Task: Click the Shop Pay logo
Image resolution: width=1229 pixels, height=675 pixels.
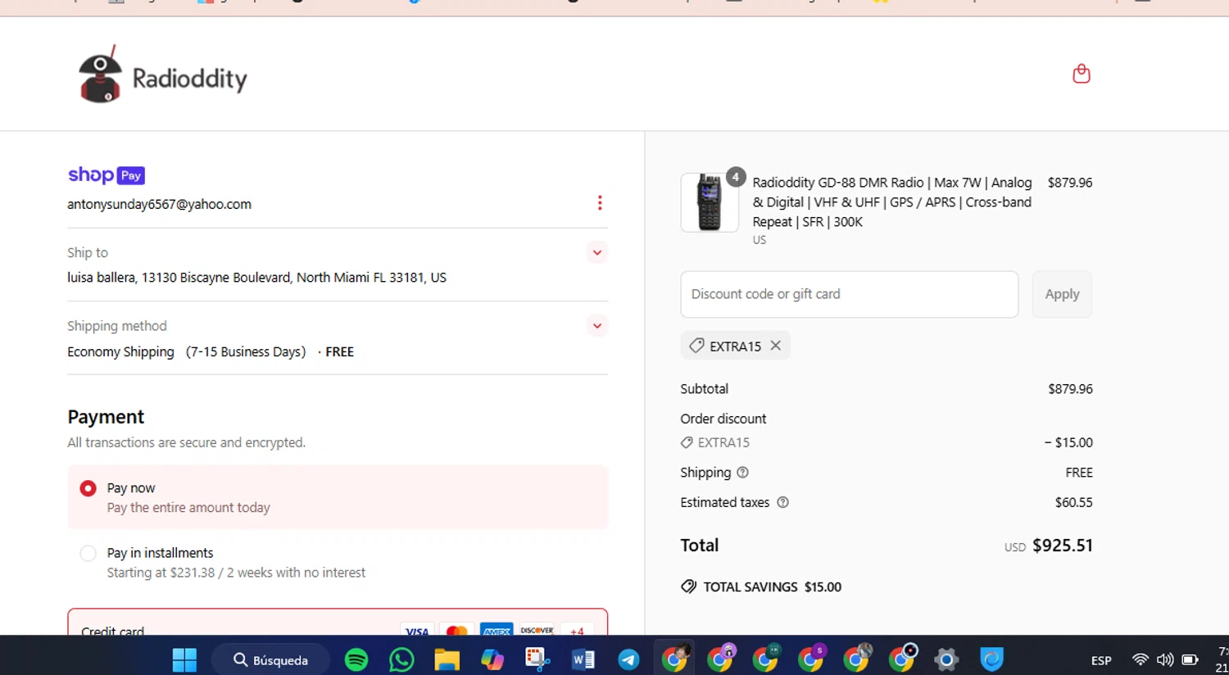Action: (x=107, y=175)
